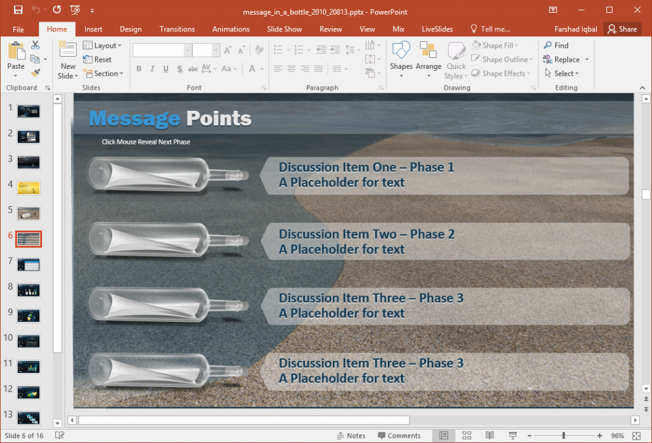The image size is (652, 443).
Task: Collapse the ribbon with the chevron arrow
Action: (x=642, y=88)
